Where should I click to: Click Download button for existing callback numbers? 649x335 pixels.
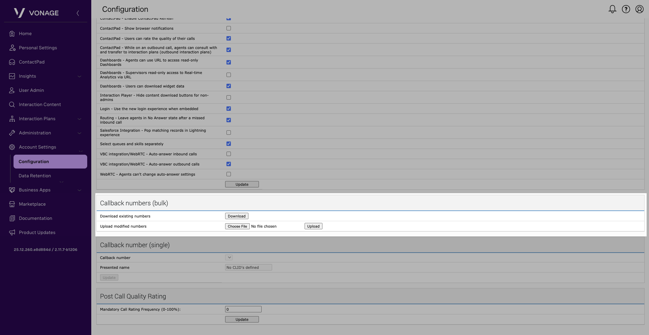tap(237, 216)
